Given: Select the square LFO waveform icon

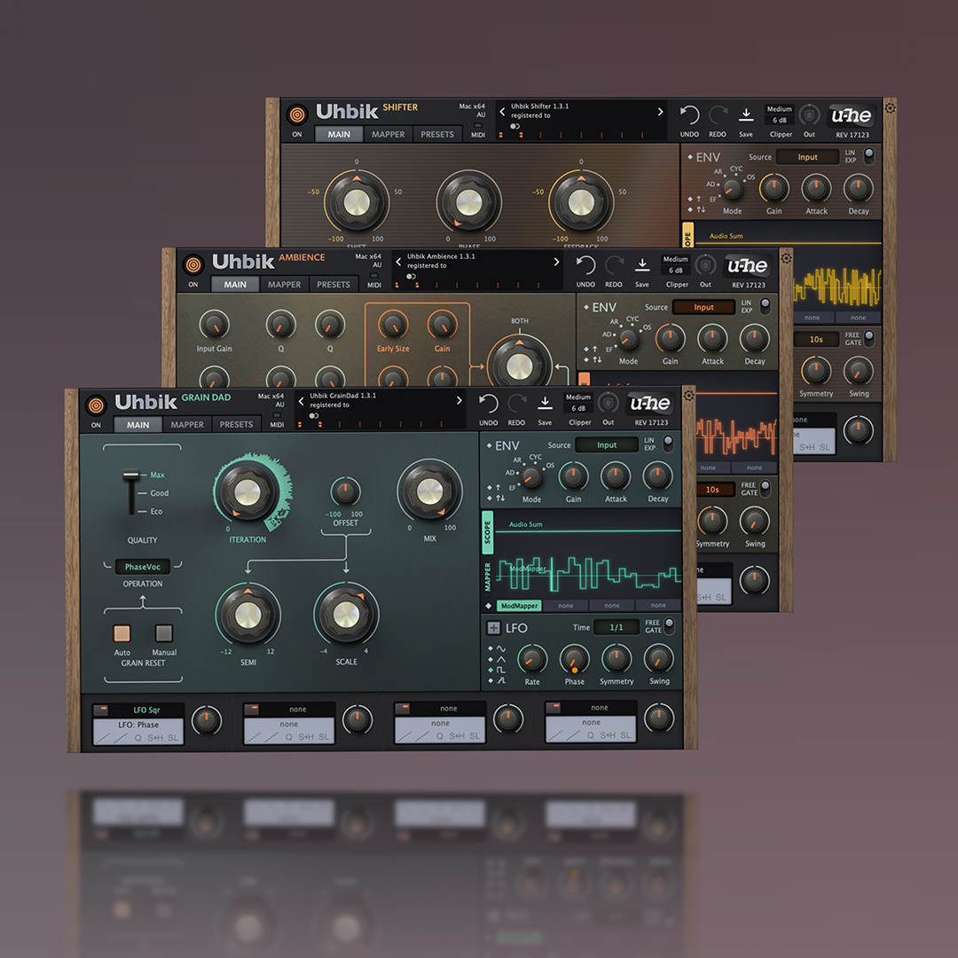Looking at the screenshot, I should (x=500, y=671).
